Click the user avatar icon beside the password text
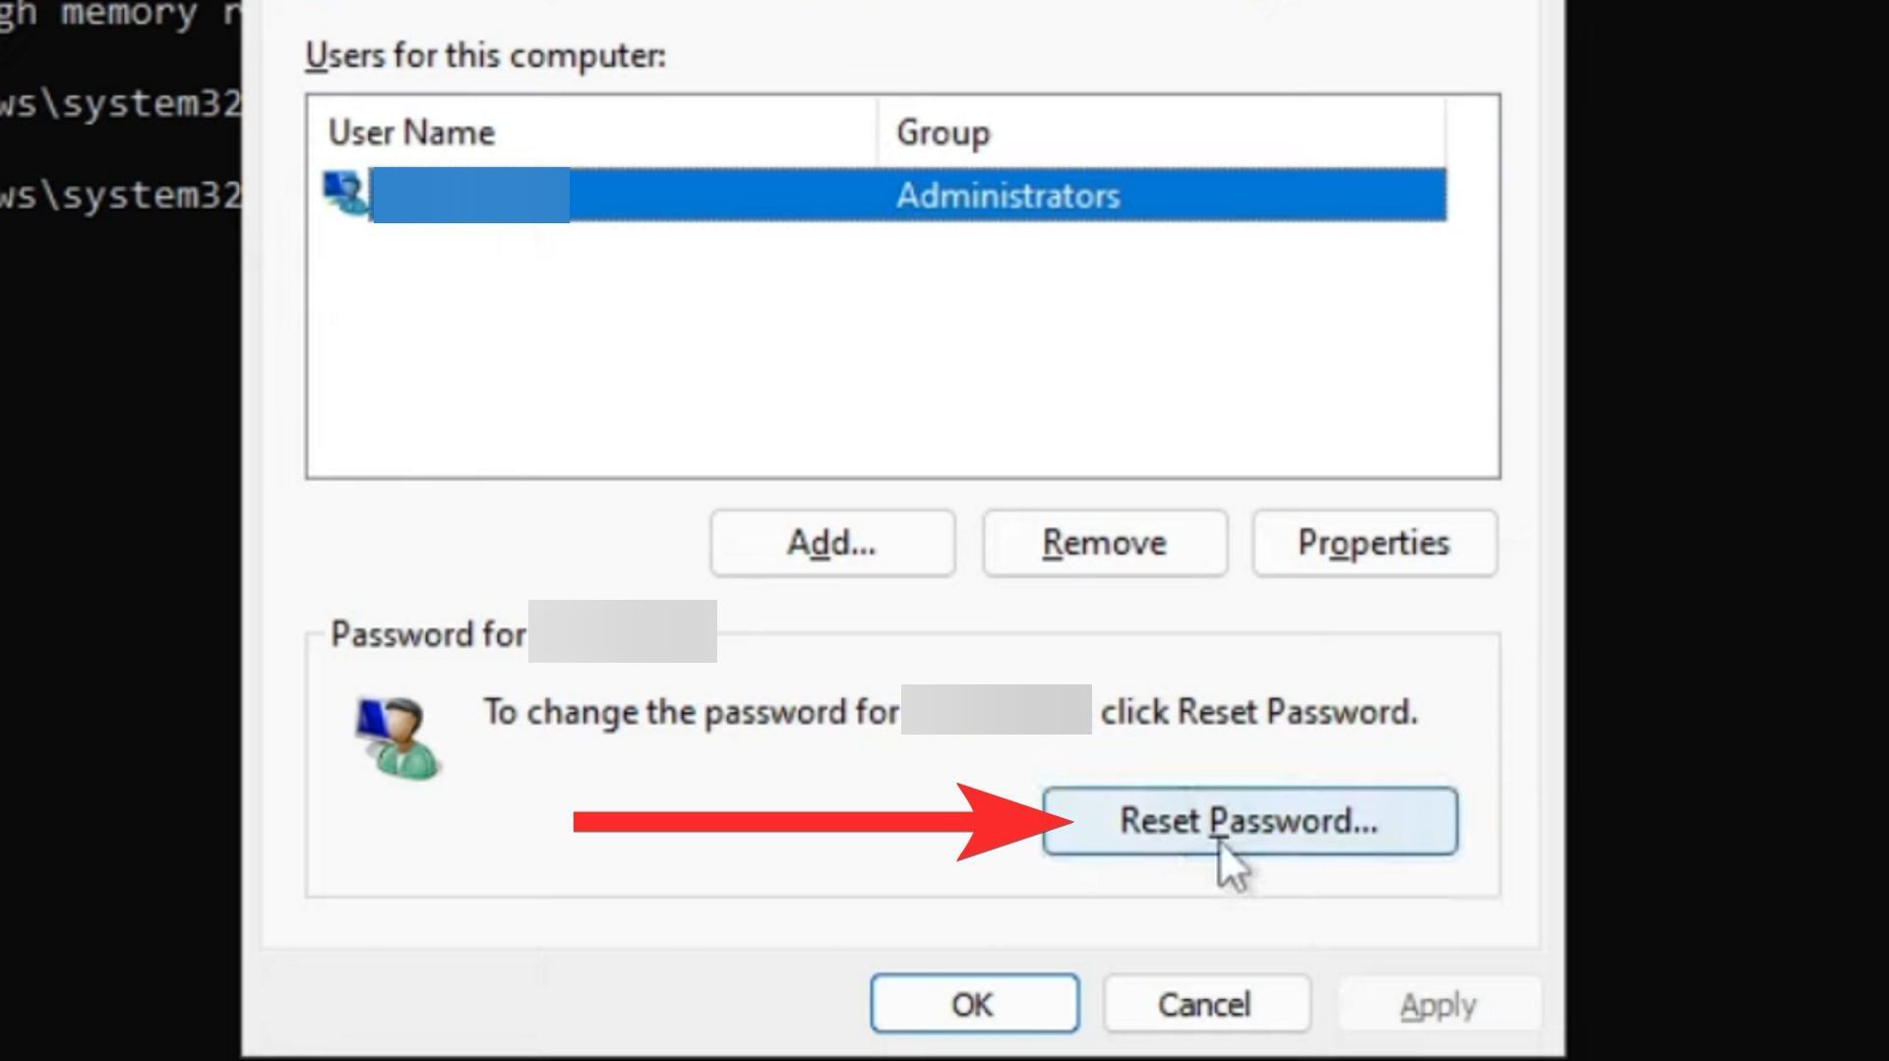This screenshot has width=1889, height=1061. (397, 737)
